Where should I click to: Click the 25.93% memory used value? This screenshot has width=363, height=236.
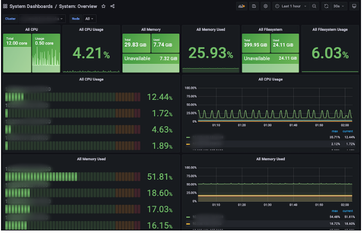(x=211, y=53)
